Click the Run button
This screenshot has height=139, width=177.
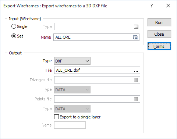[159, 22]
